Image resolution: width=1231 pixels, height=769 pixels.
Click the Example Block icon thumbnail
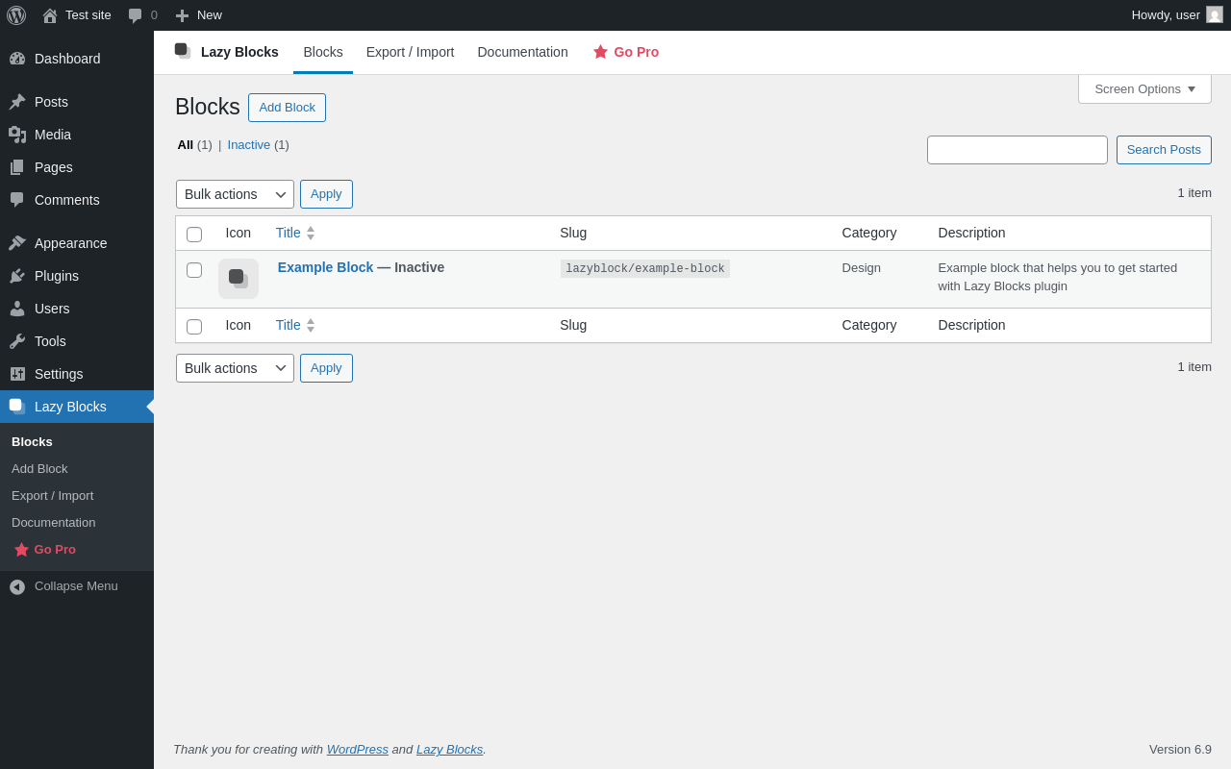coord(239,279)
